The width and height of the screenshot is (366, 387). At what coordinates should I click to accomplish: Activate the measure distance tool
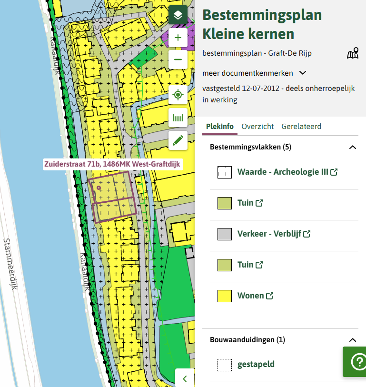click(x=178, y=118)
